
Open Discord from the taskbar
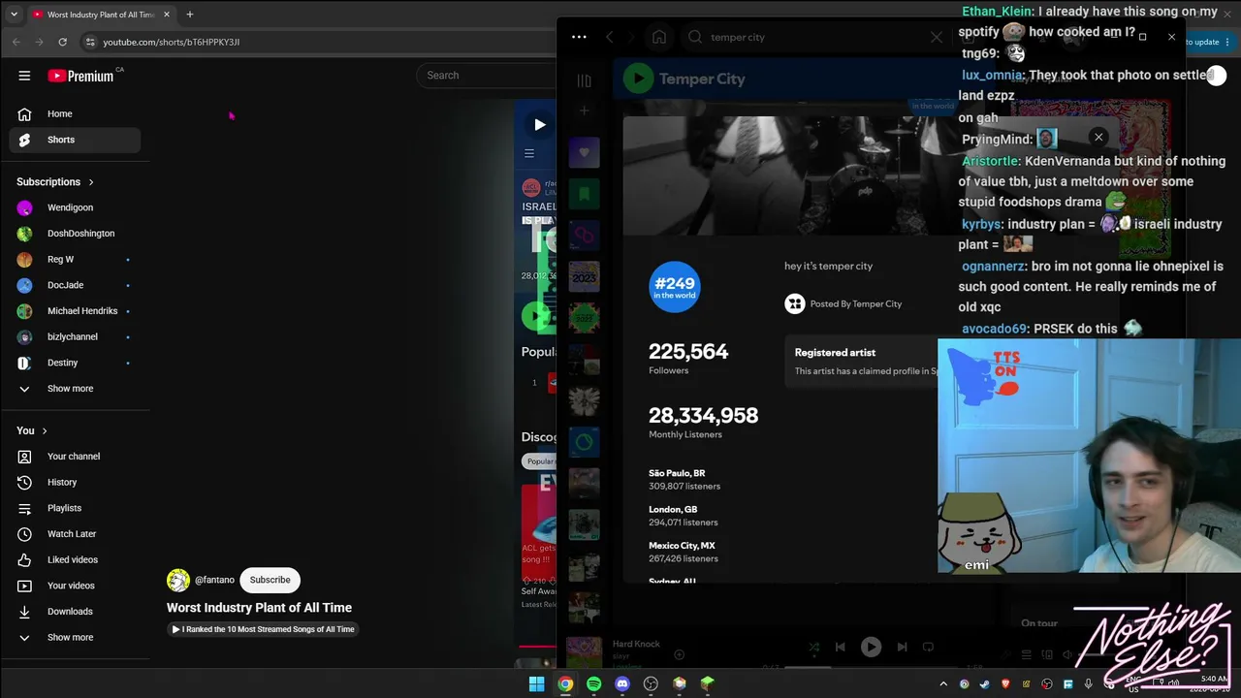tap(622, 683)
